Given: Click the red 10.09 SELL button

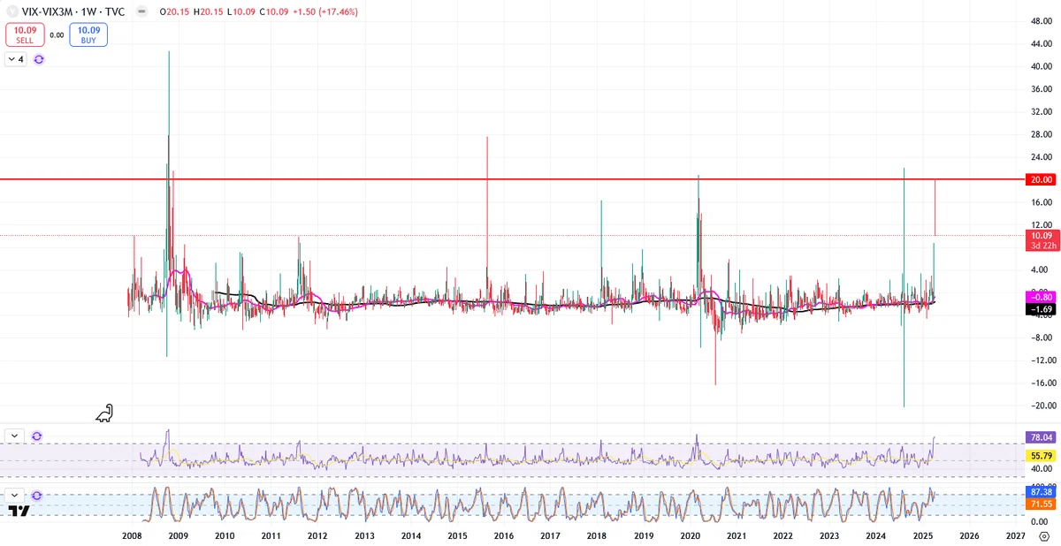Looking at the screenshot, I should [x=25, y=34].
